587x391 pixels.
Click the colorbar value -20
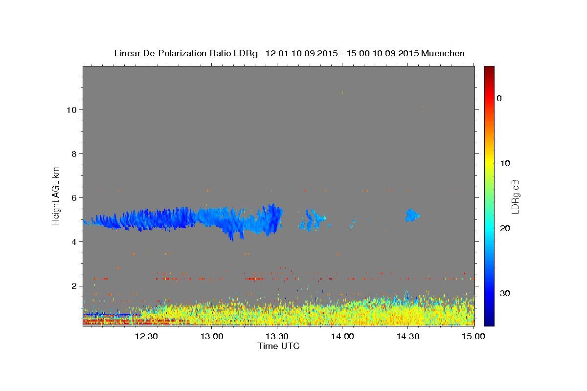[x=503, y=228]
